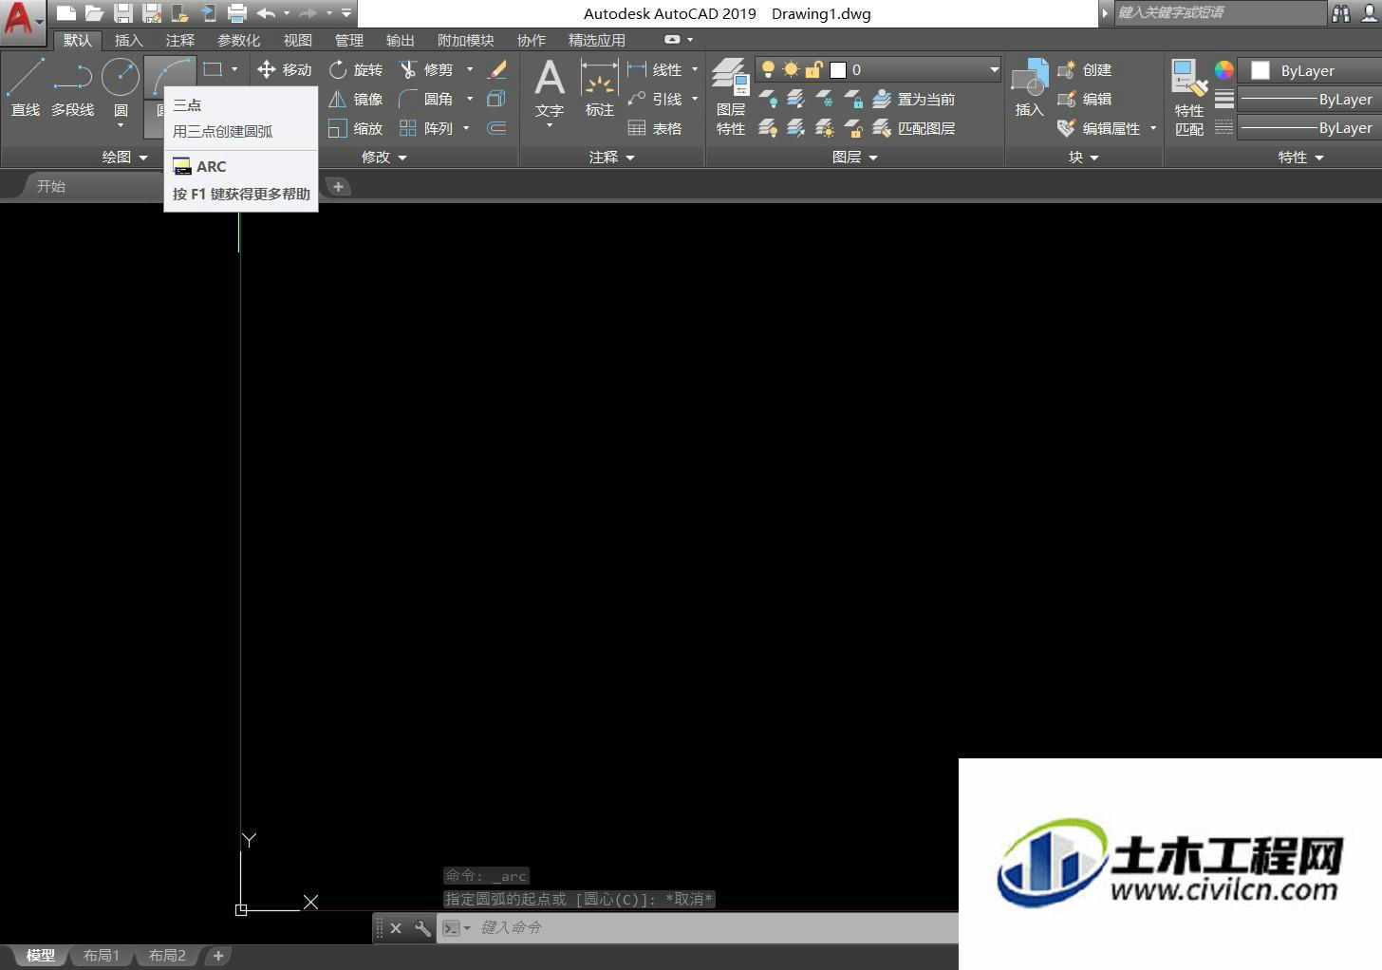The height and width of the screenshot is (970, 1382).
Task: Add a new layout tab
Action: tap(218, 956)
